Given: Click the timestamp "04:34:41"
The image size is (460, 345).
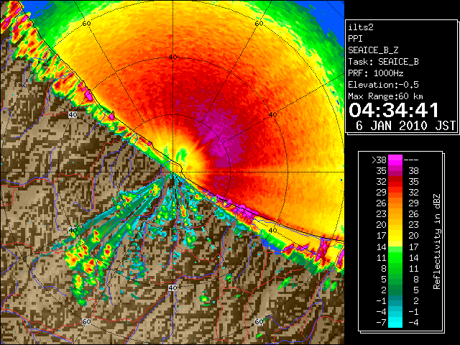Looking at the screenshot, I should coord(393,110).
